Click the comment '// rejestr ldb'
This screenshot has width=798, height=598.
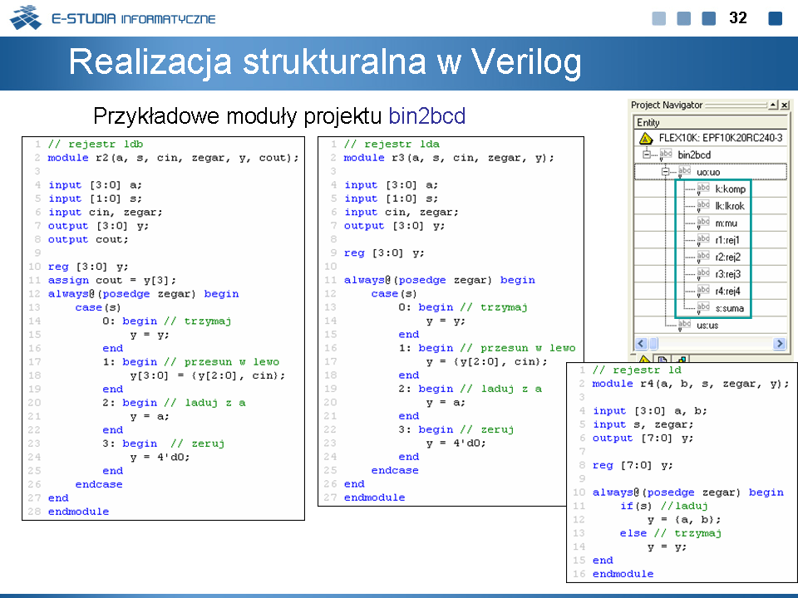pyautogui.click(x=96, y=144)
